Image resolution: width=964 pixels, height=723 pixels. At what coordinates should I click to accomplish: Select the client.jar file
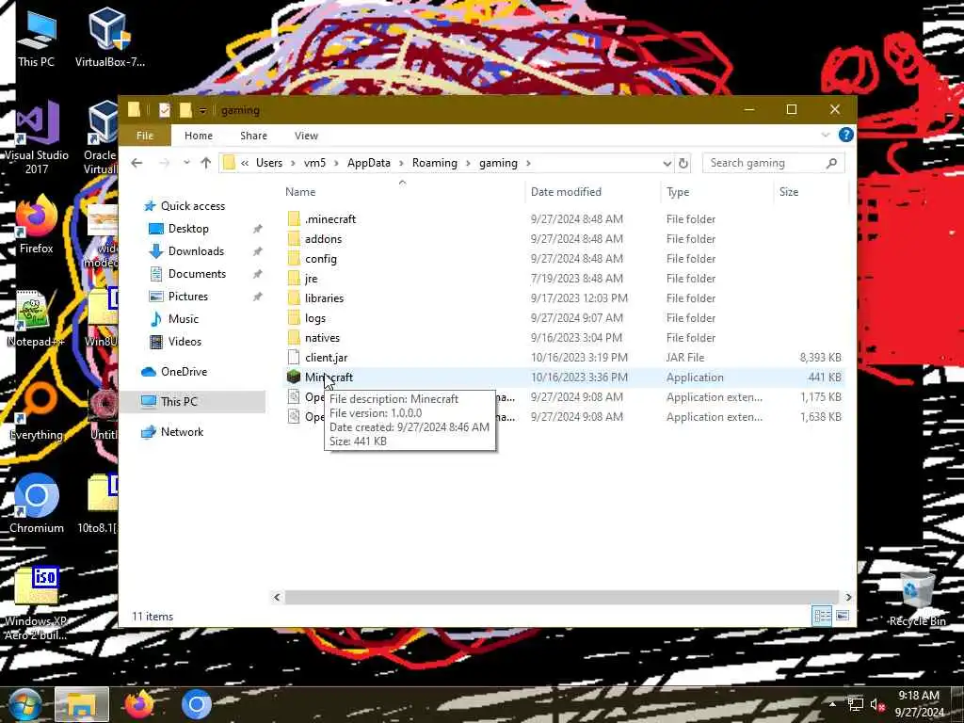click(326, 358)
